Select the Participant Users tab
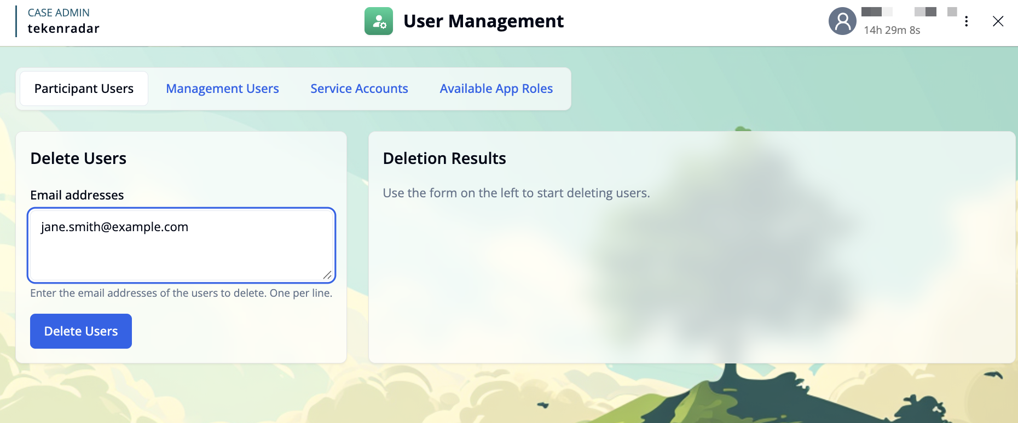Image resolution: width=1018 pixels, height=423 pixels. [84, 89]
